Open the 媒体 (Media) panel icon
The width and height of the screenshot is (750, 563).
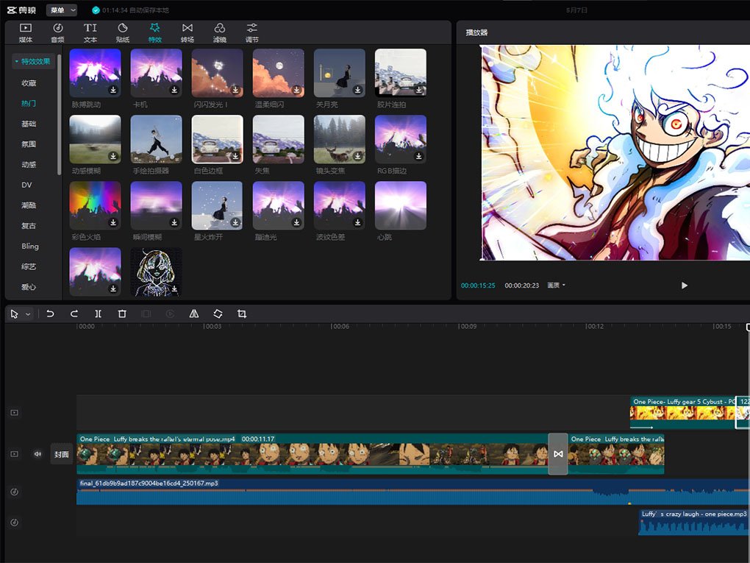[25, 32]
